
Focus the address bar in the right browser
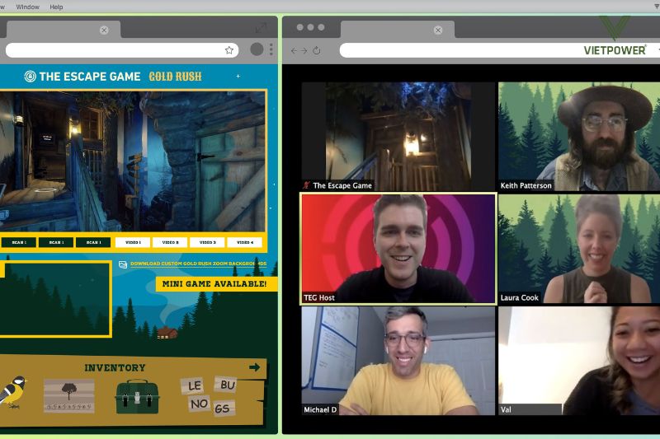(x=500, y=50)
